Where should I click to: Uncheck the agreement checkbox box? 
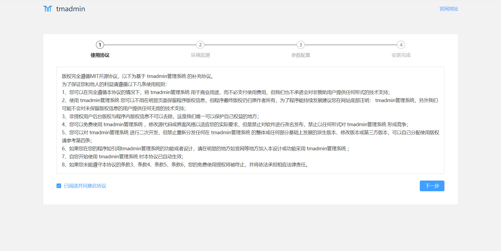tap(59, 186)
